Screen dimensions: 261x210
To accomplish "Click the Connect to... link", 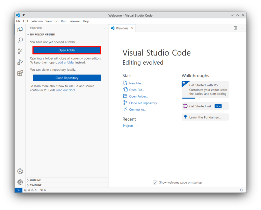I will point(137,110).
